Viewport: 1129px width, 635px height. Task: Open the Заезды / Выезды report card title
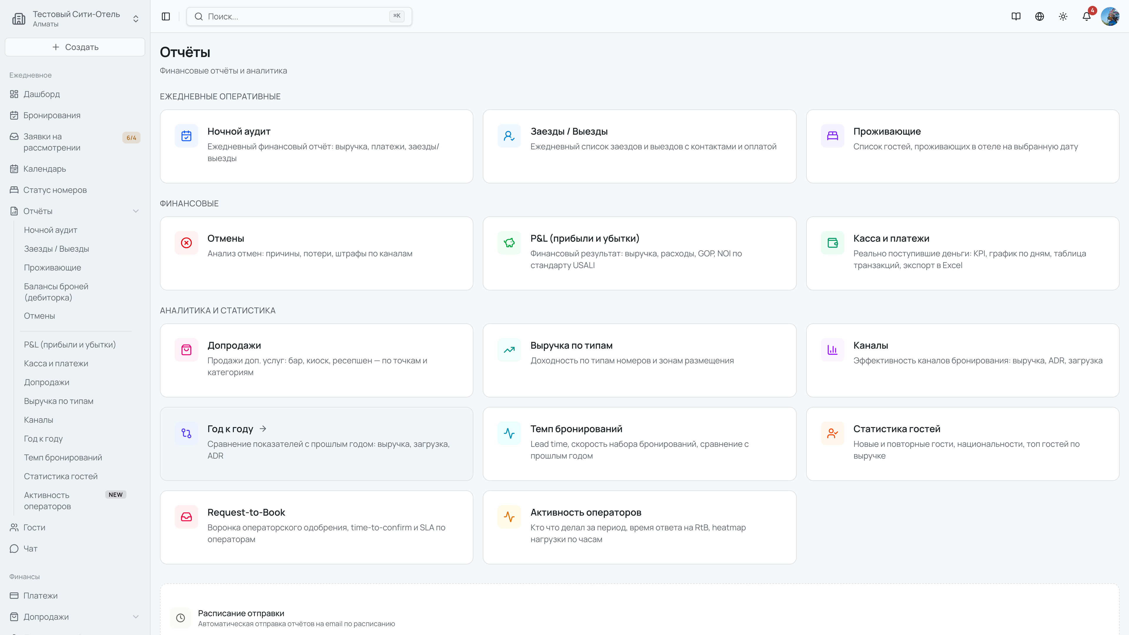[x=569, y=131]
